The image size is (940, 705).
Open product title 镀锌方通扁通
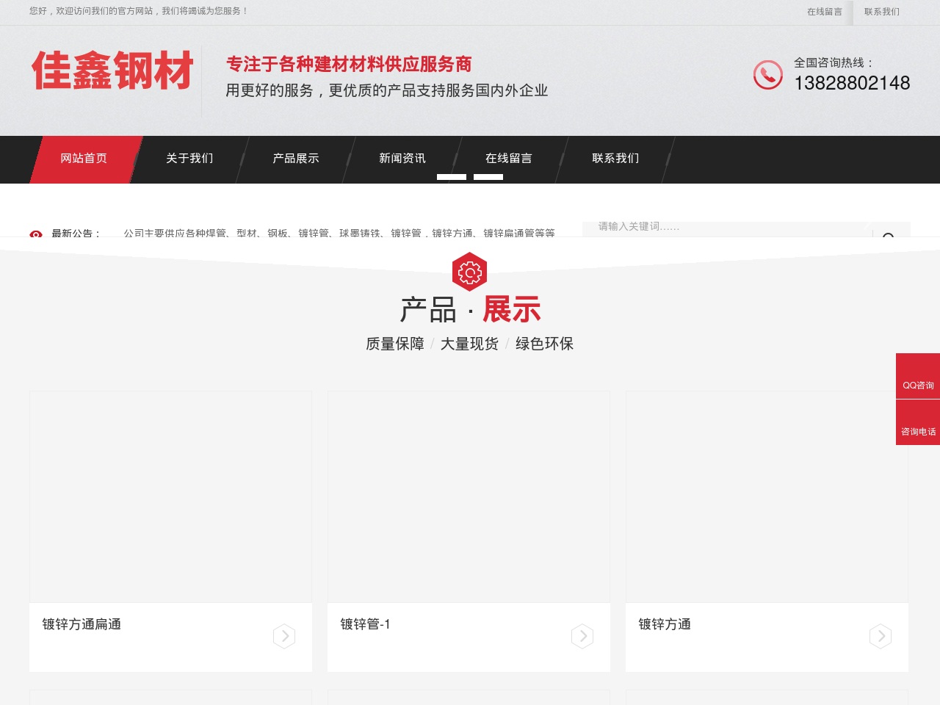tap(82, 624)
